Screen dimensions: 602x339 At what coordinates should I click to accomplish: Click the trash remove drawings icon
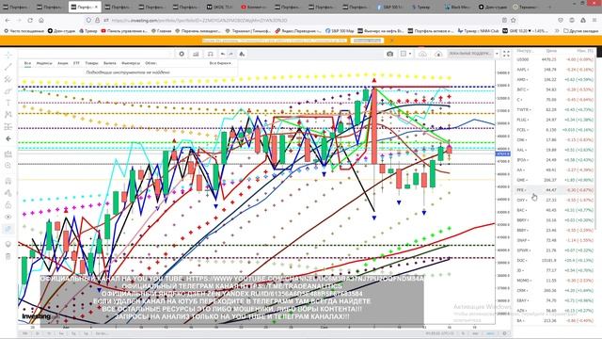click(8, 256)
